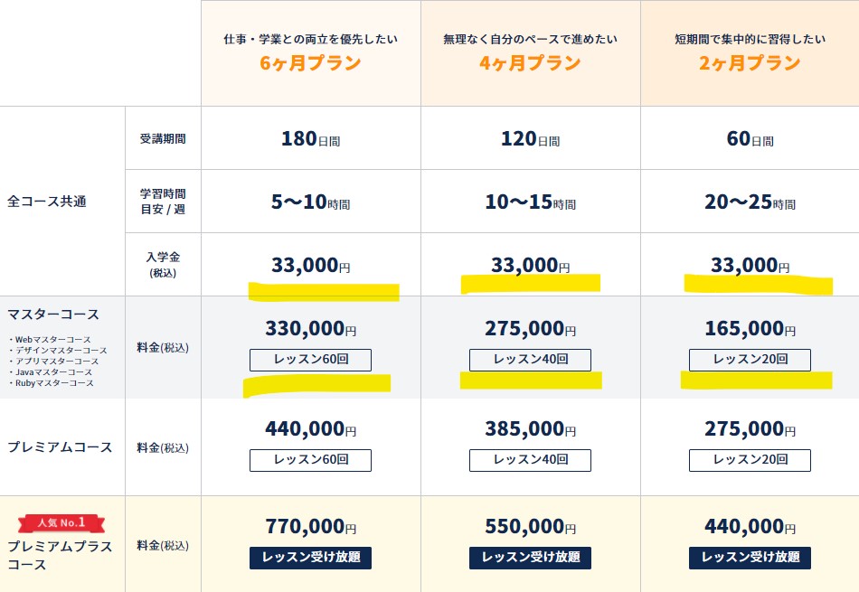859x592 pixels.
Task: Click レッスン受け放題 under 440,000円 Premium Plus
Action: pyautogui.click(x=750, y=558)
